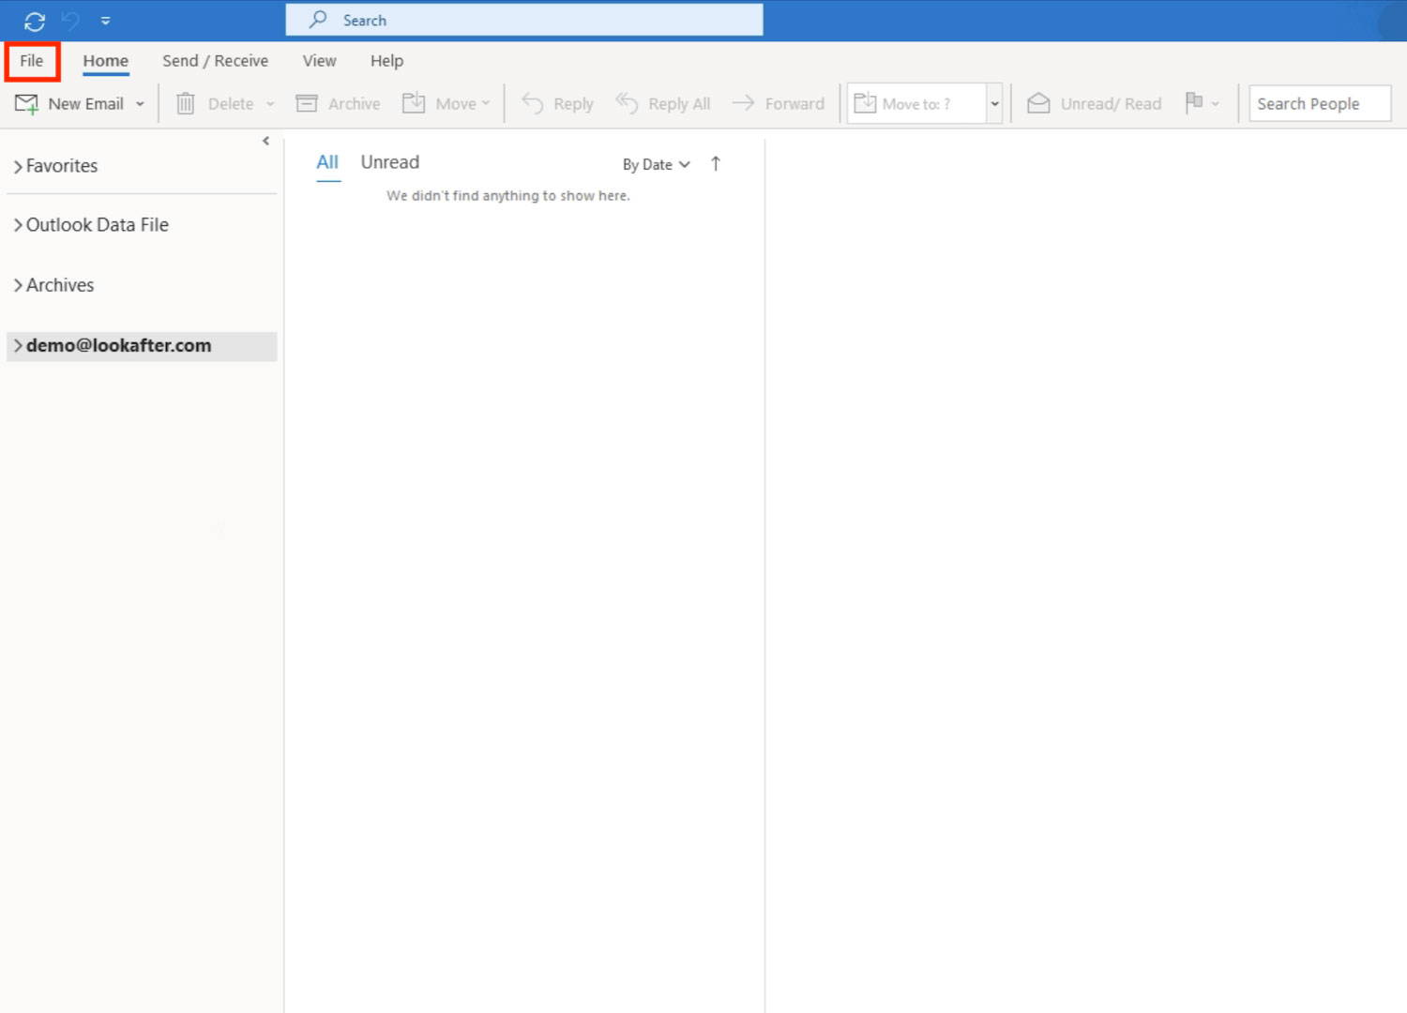Toggle Unread/Read envelope button
The width and height of the screenshot is (1407, 1013).
[1038, 104]
